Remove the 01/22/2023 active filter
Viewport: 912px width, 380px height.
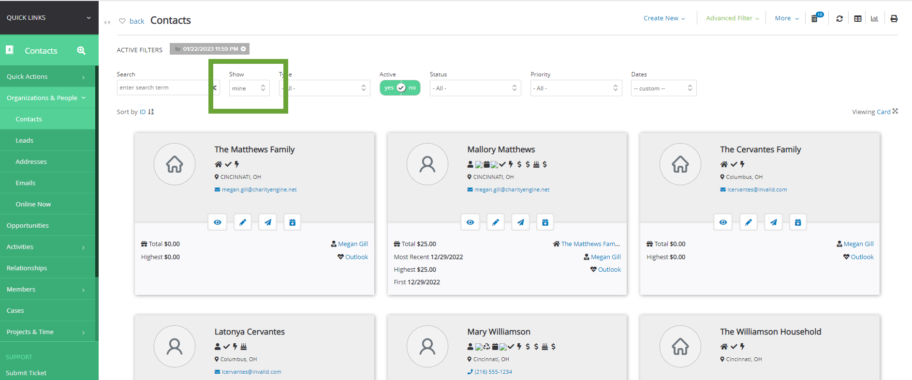[x=243, y=49]
